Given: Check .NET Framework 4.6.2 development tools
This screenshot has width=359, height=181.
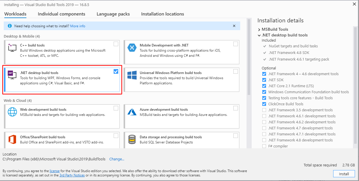Looking at the screenshot, I should 264,122.
